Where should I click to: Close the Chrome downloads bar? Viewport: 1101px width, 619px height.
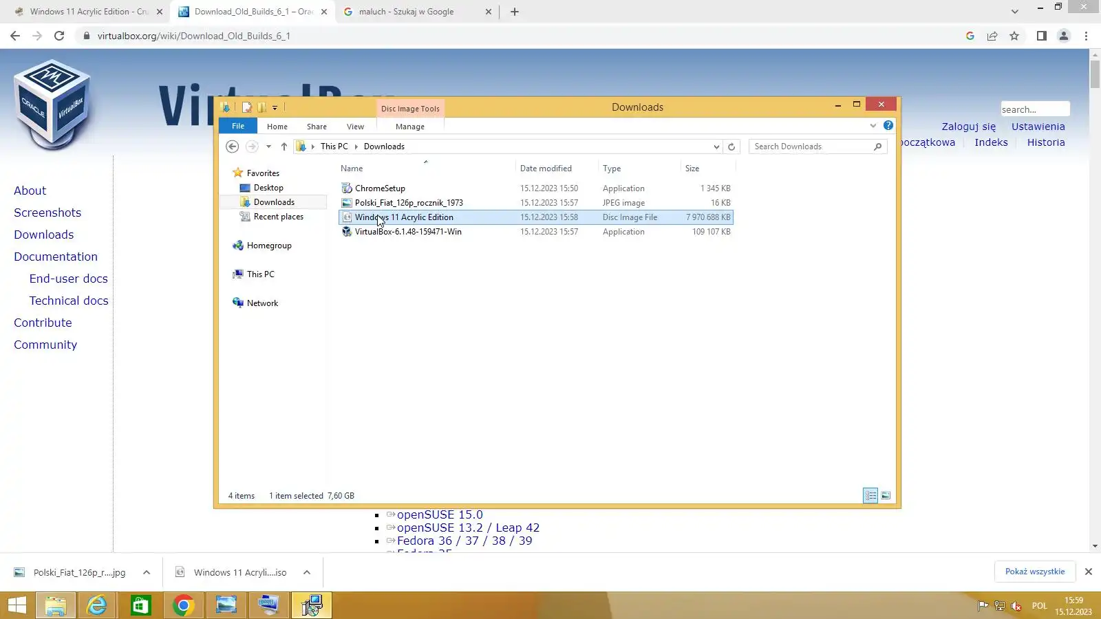1089,572
